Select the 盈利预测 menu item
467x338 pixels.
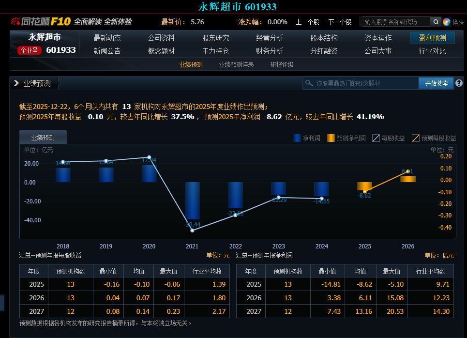433,38
